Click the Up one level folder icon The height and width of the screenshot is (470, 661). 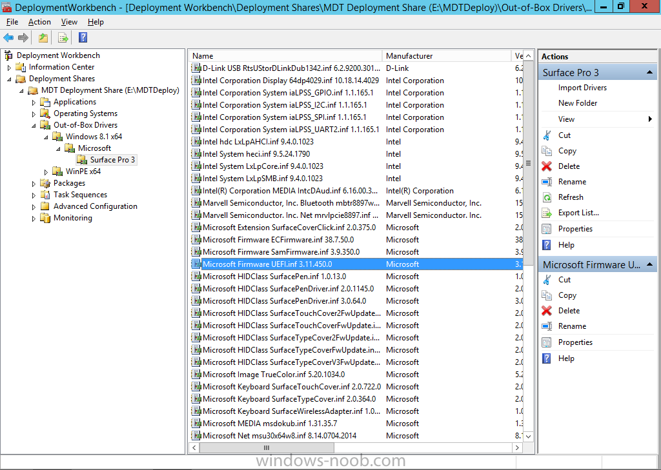(43, 38)
